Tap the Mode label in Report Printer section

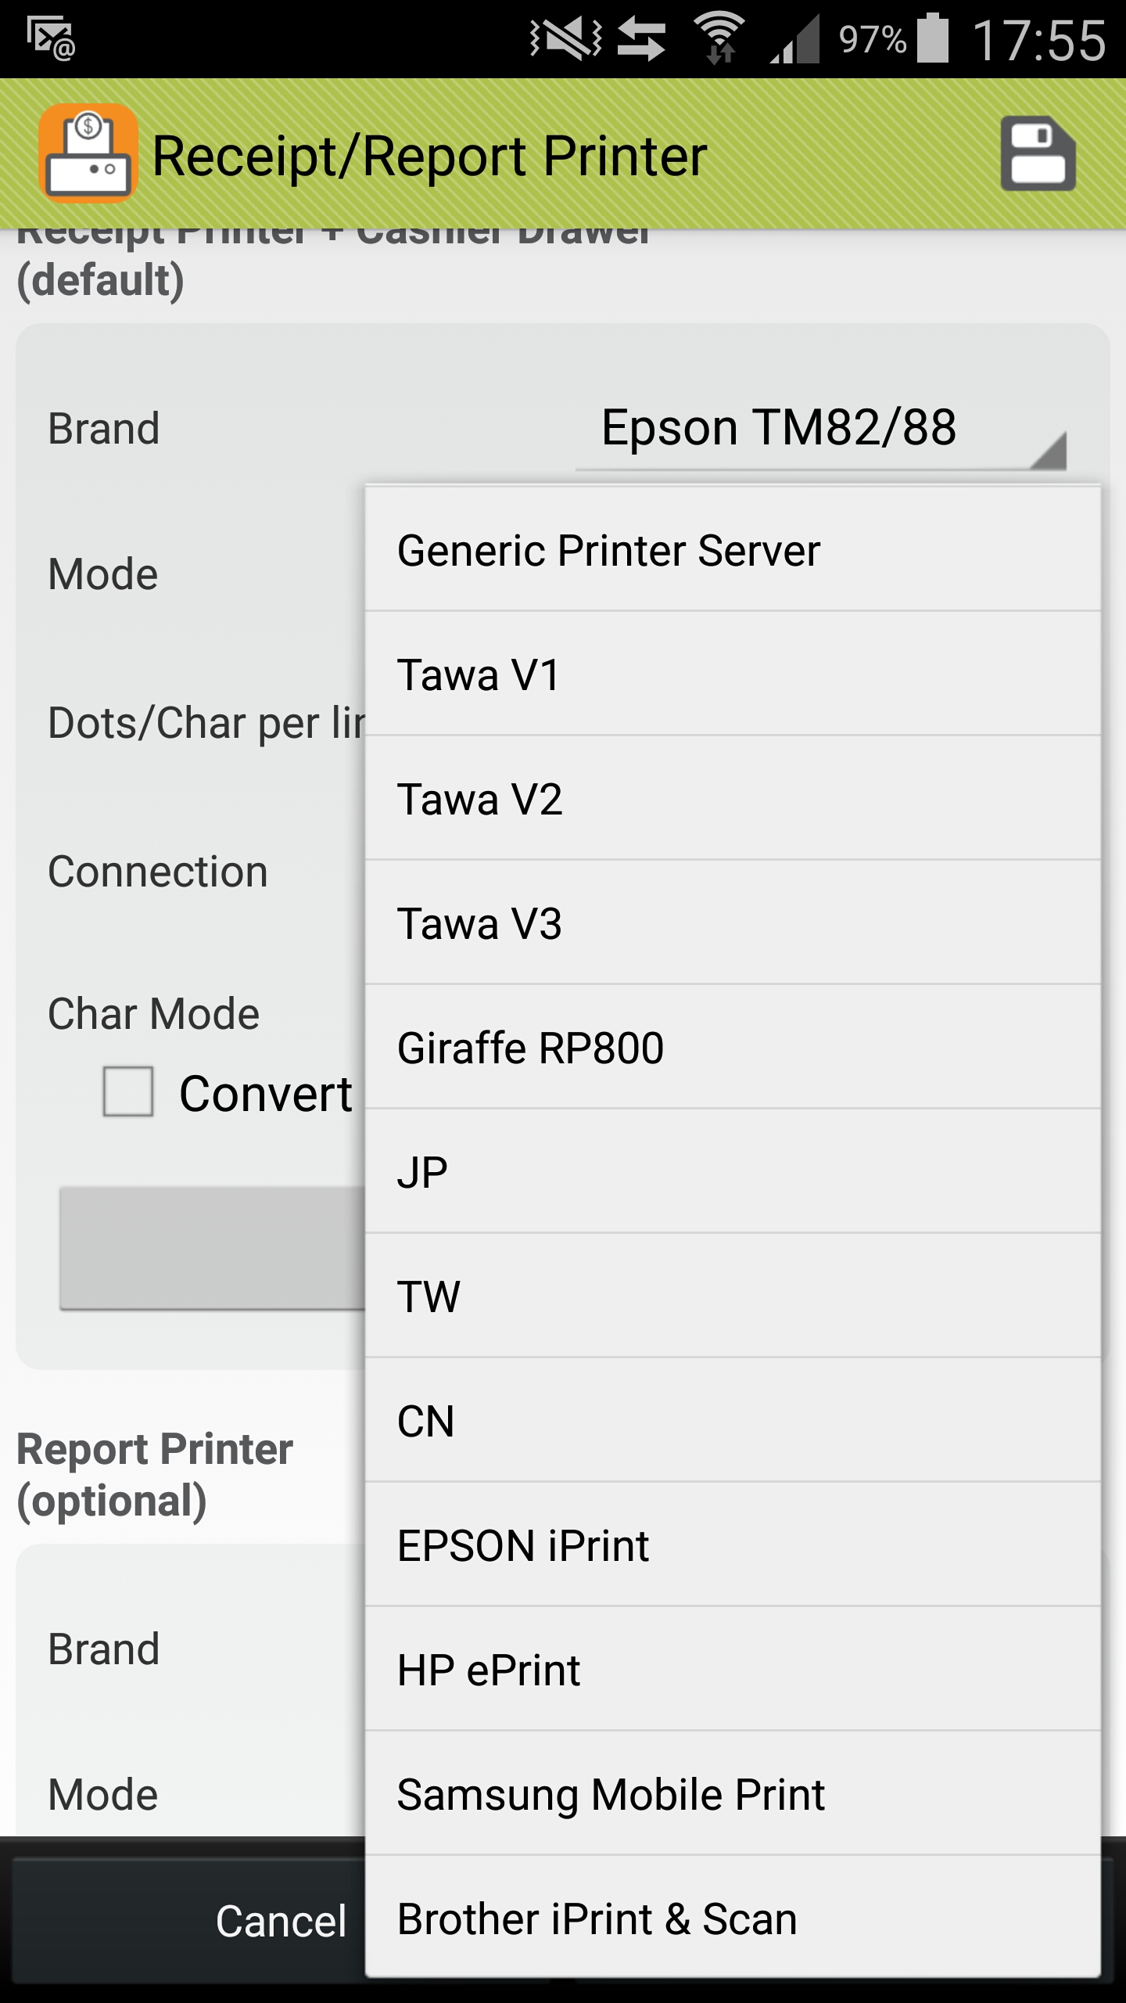103,1795
